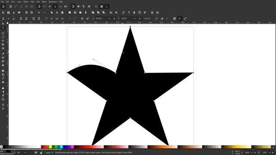This screenshot has height=155, width=276.
Task: Click the Open document icon
Action: (9, 12)
